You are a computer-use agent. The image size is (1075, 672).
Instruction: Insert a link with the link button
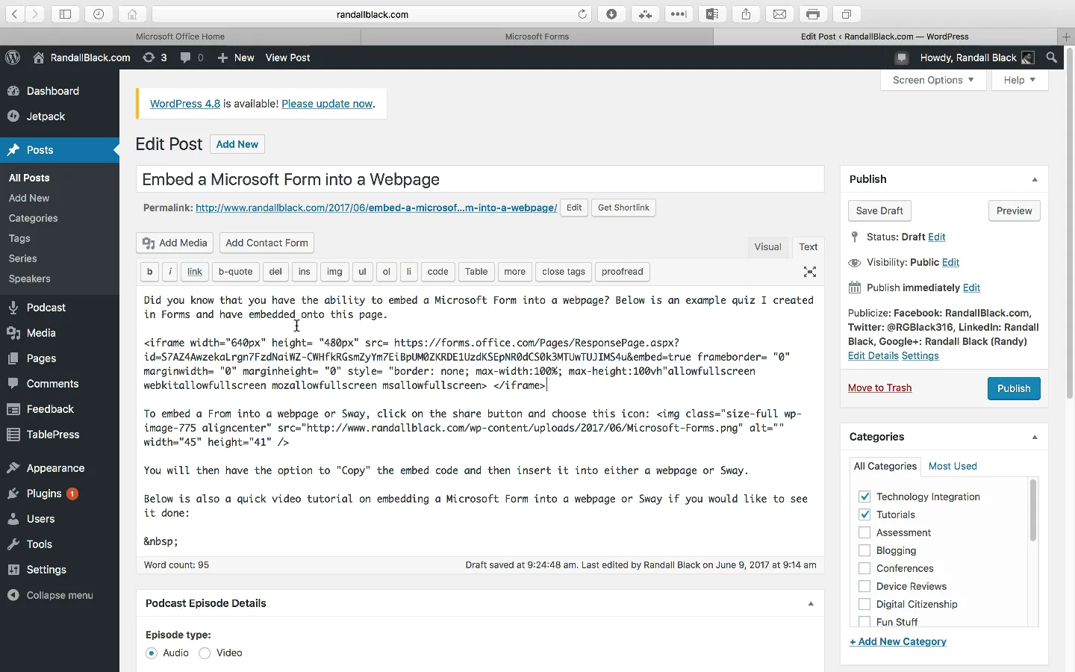[195, 272]
